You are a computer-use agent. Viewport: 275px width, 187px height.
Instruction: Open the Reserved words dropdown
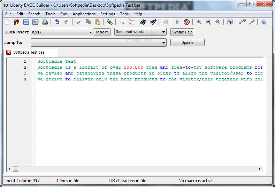163,32
